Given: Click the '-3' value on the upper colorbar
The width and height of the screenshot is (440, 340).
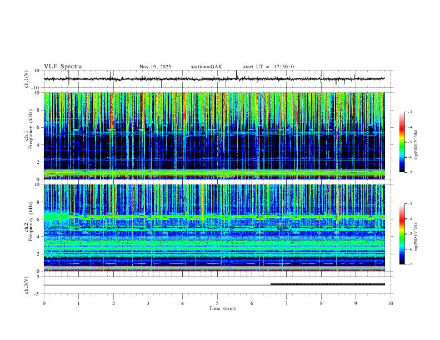Looking at the screenshot, I should tap(409, 112).
